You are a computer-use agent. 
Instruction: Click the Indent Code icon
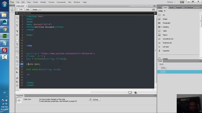[x=17, y=78]
